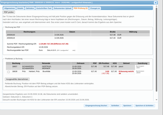Click the Währung column header
The width and height of the screenshot is (163, 115).
pos(133,32)
